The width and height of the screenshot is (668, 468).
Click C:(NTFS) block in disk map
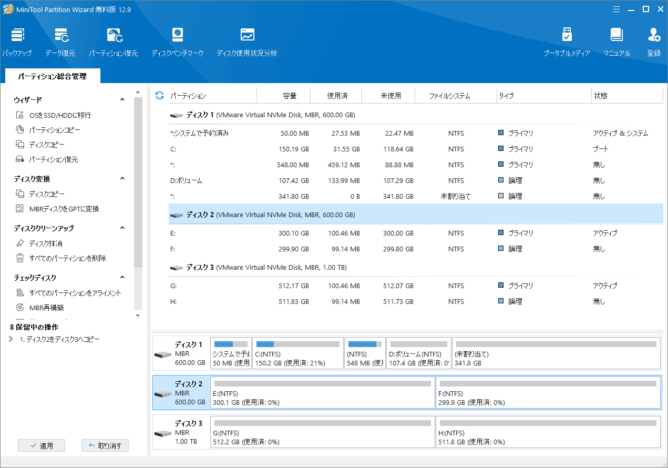[x=298, y=353]
